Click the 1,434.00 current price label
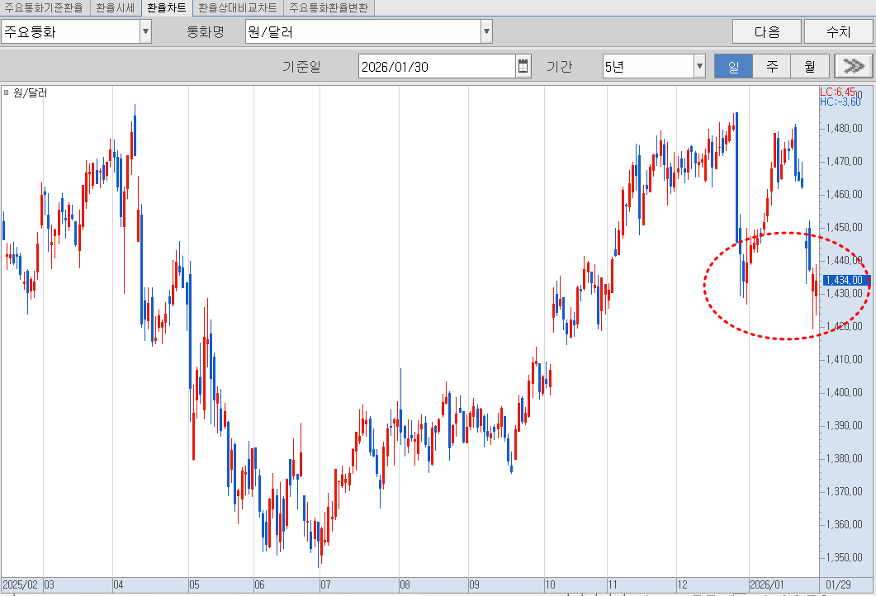This screenshot has width=876, height=596. 845,281
